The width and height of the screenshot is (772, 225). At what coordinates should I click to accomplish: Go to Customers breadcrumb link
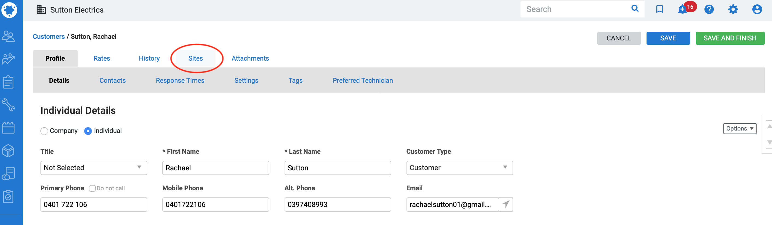[49, 37]
